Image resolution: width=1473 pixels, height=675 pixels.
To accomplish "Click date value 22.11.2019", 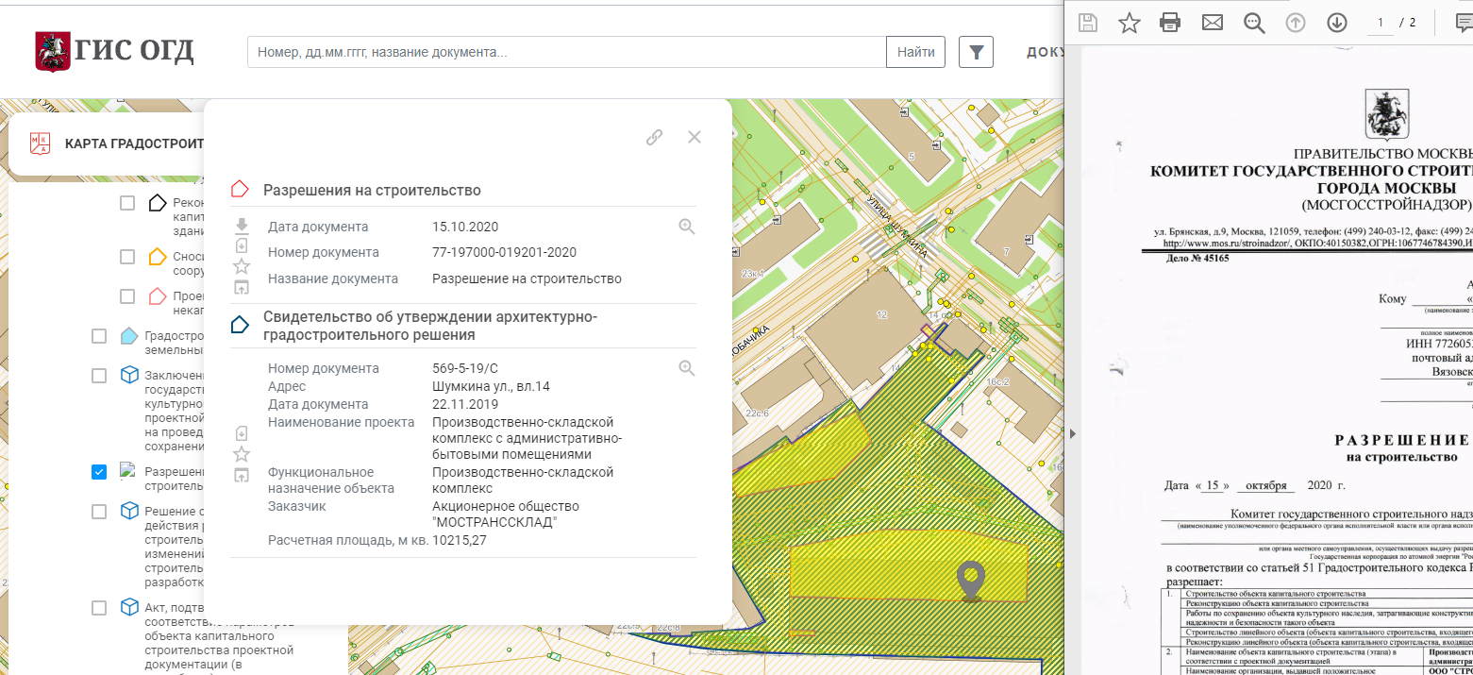I will click(x=465, y=404).
